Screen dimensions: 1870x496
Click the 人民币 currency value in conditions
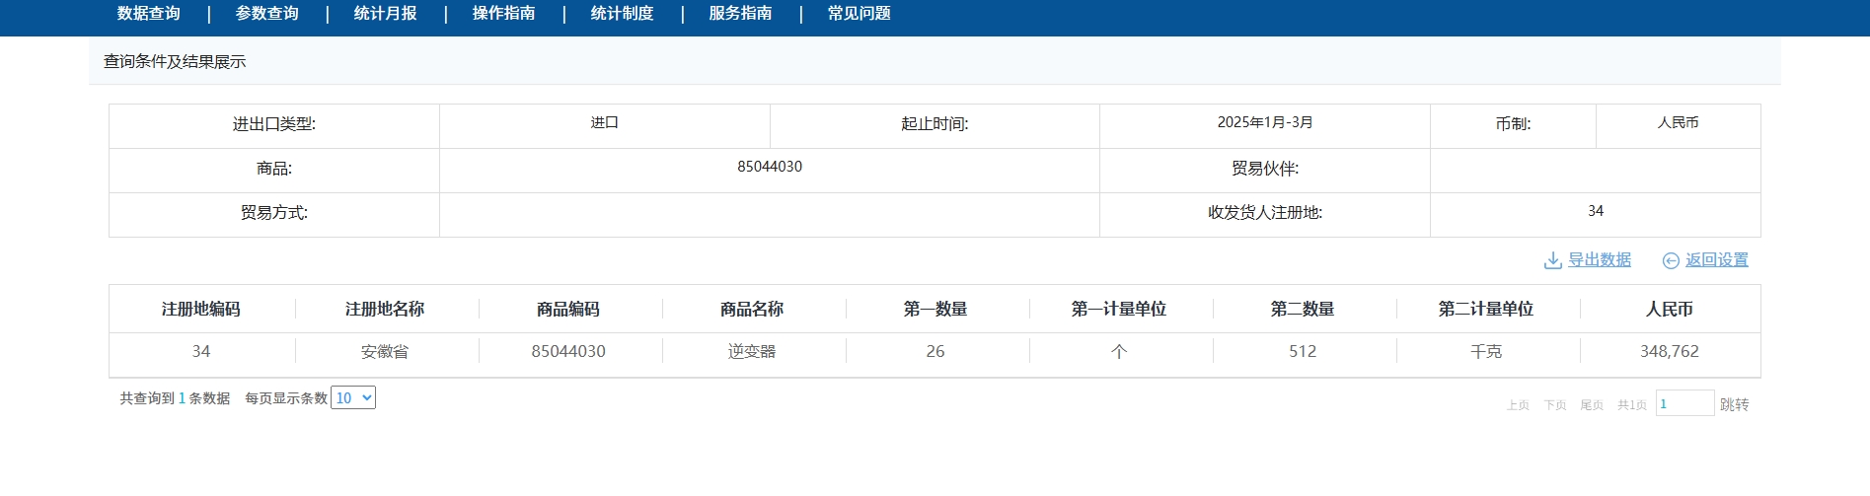pyautogui.click(x=1679, y=122)
